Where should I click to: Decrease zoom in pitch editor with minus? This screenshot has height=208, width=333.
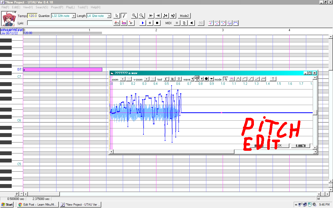(129, 79)
